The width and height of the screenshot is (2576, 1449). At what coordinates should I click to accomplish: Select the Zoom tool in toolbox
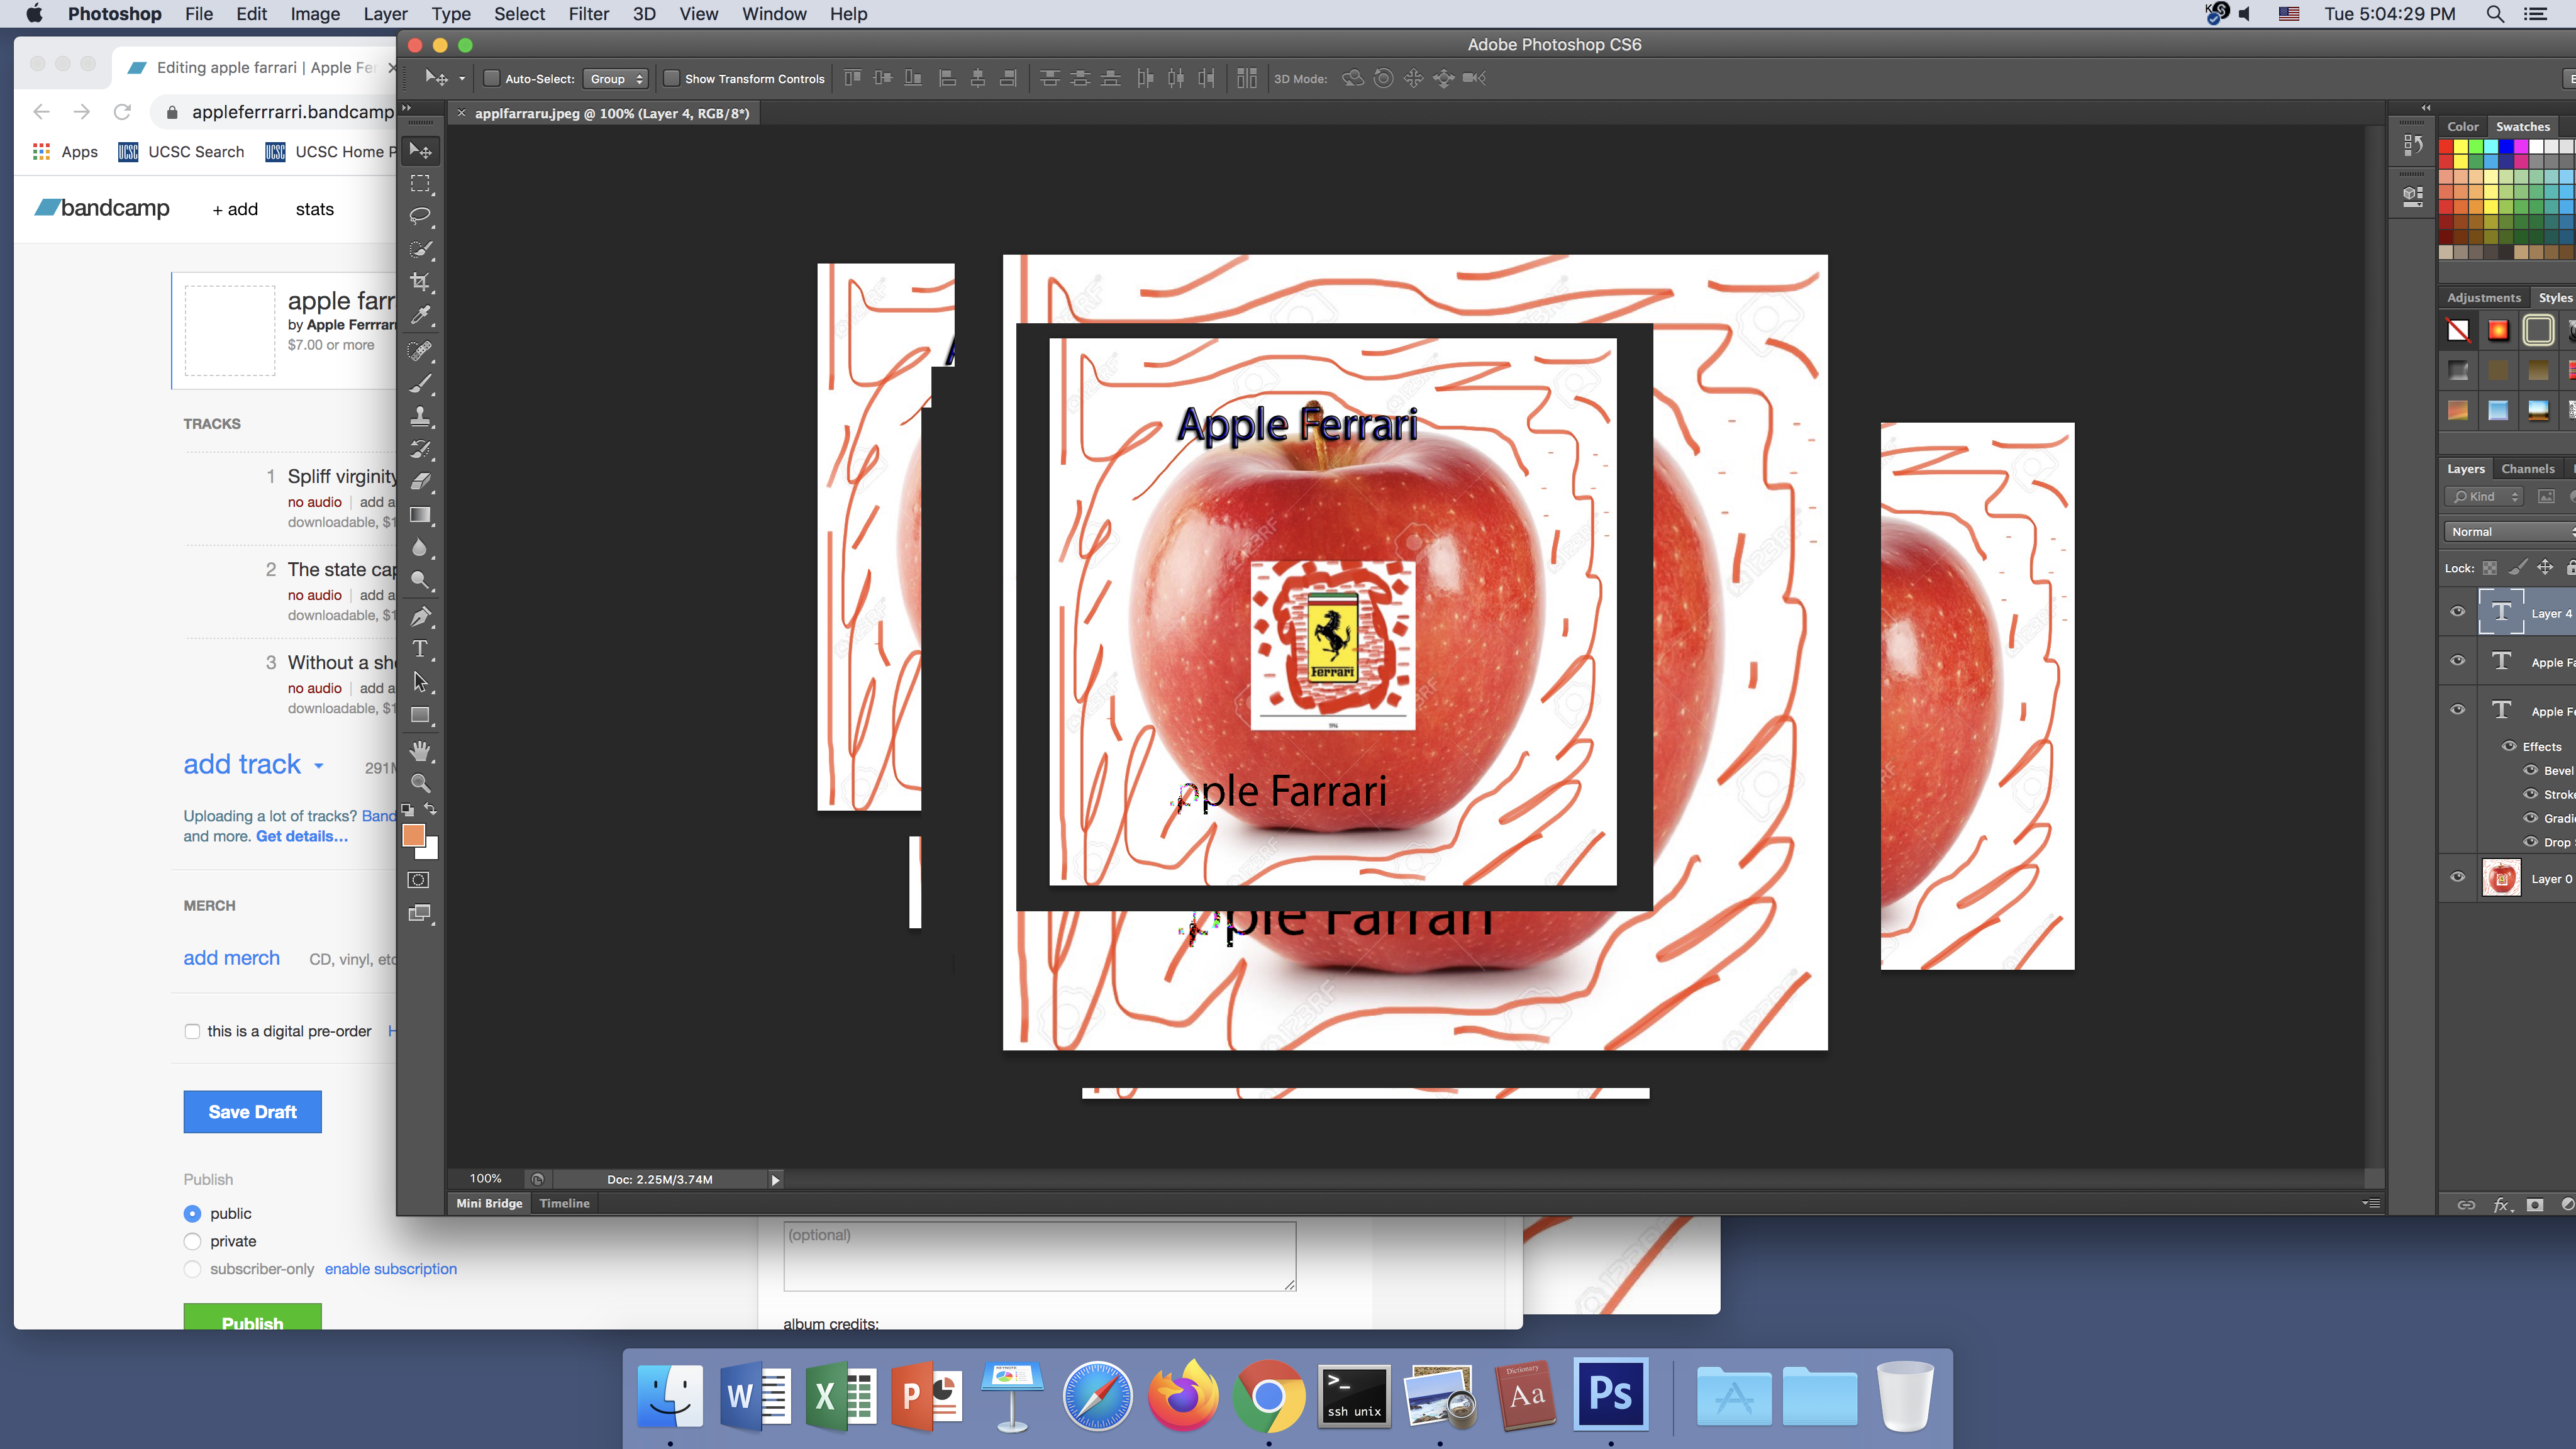click(420, 783)
